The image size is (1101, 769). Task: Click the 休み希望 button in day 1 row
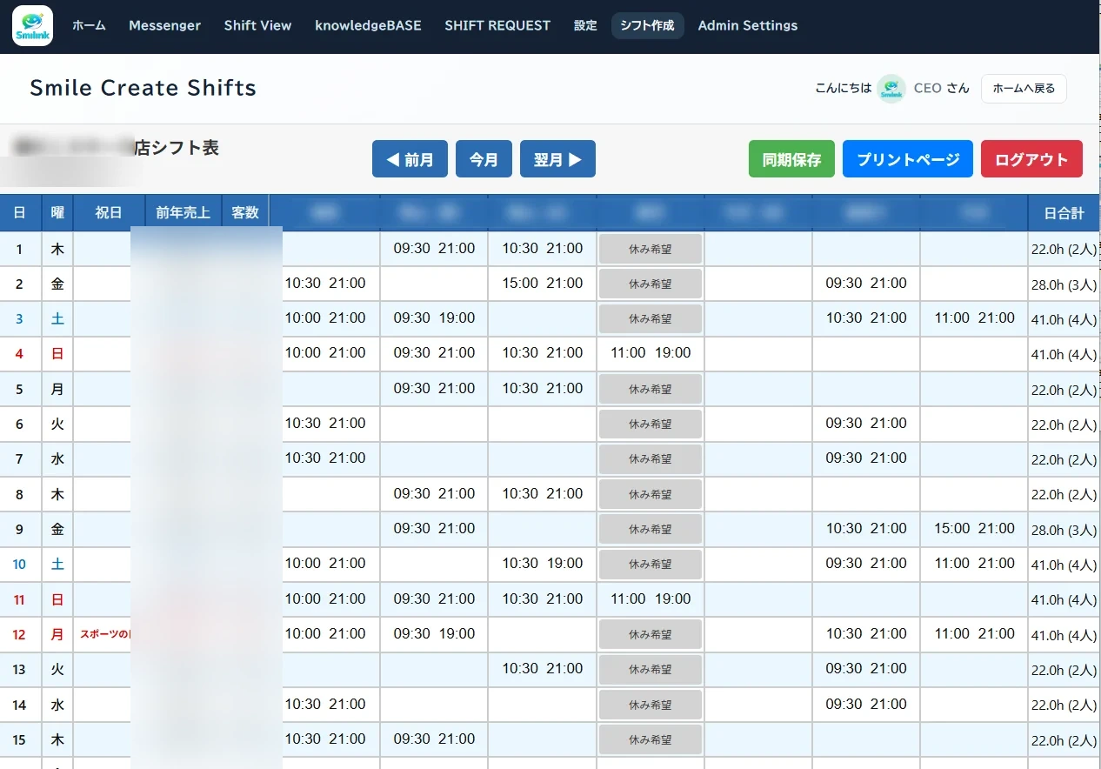point(650,250)
